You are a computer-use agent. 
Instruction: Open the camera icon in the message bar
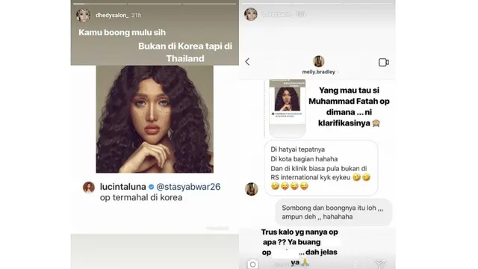pos(252,264)
